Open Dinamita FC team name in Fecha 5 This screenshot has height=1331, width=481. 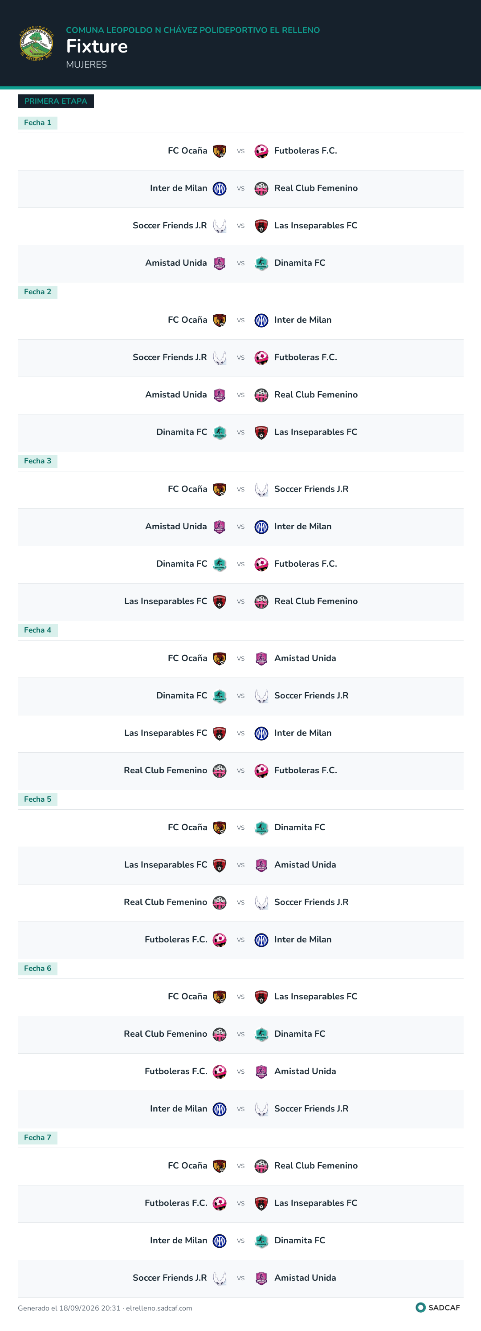299,827
